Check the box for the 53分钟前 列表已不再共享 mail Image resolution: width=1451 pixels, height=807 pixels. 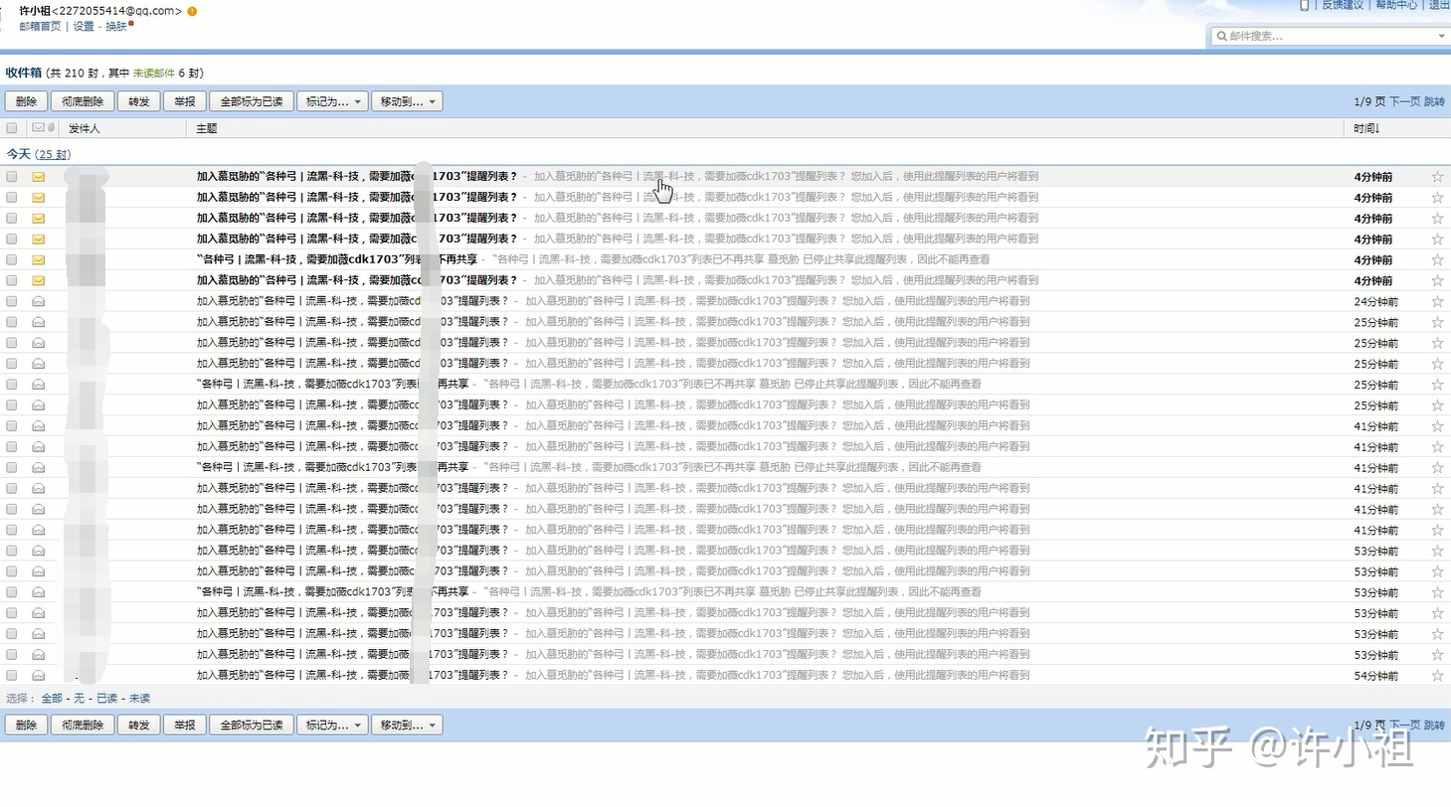point(12,591)
